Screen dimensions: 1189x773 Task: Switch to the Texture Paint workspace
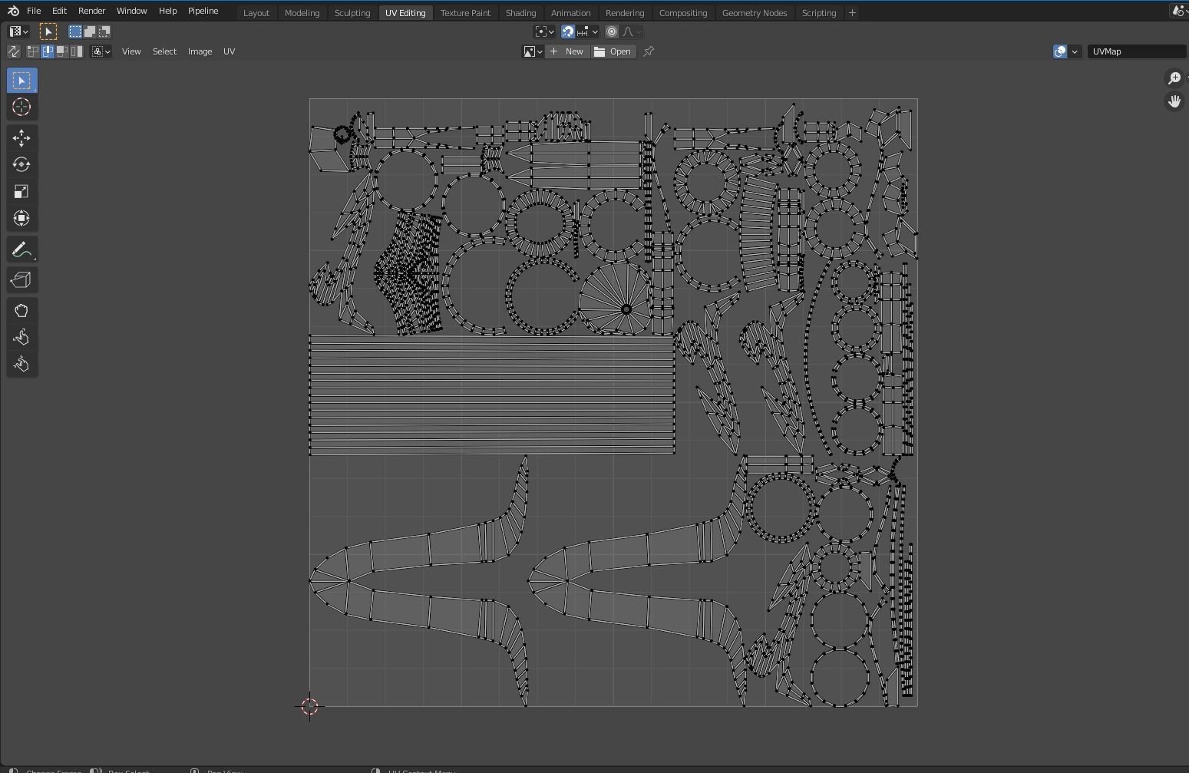tap(465, 13)
